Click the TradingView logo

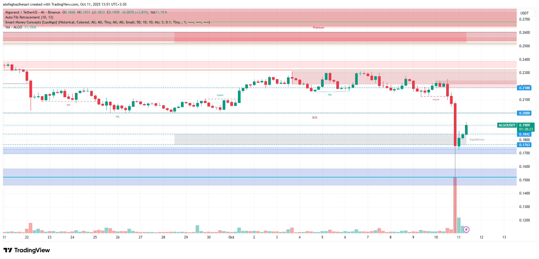(x=27, y=250)
